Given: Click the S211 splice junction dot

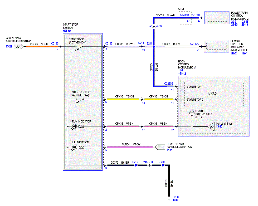Looking at the screenshot, I should click(x=154, y=47).
